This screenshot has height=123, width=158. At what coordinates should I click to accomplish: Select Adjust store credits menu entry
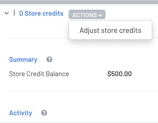[110, 30]
